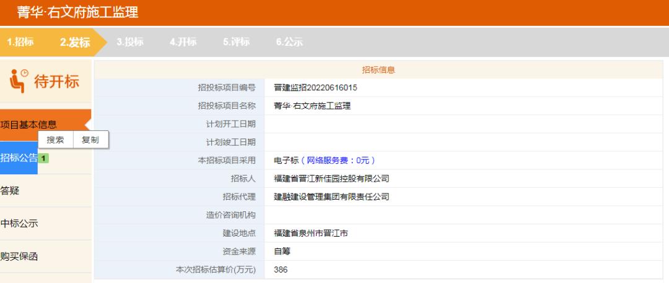Click the 建设地点 label
Image resolution: width=669 pixels, height=283 pixels.
click(239, 234)
